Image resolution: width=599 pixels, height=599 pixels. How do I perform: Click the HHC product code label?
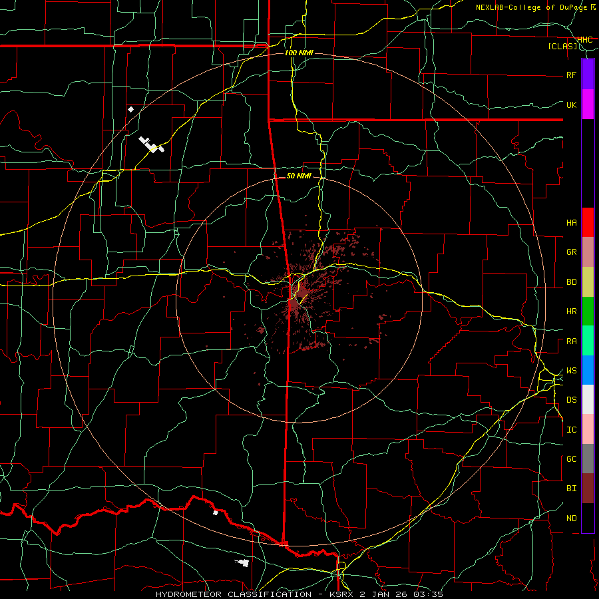(585, 40)
